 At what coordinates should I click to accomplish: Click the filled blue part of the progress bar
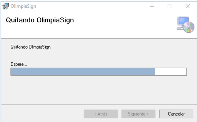pyautogui.click(x=82, y=72)
